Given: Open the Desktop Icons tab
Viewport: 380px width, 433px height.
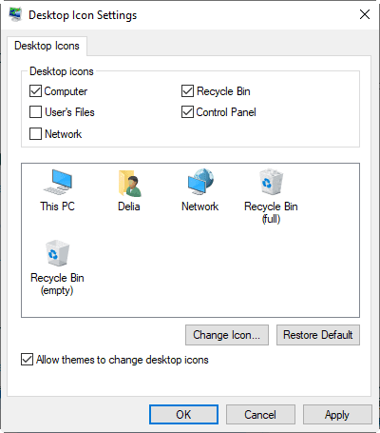Looking at the screenshot, I should (x=47, y=46).
